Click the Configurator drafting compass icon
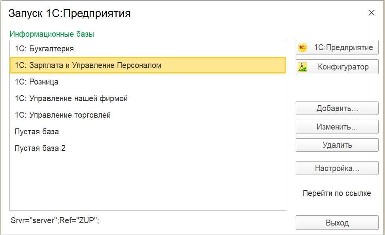Viewport: 385px width, 235px height. 302,67
